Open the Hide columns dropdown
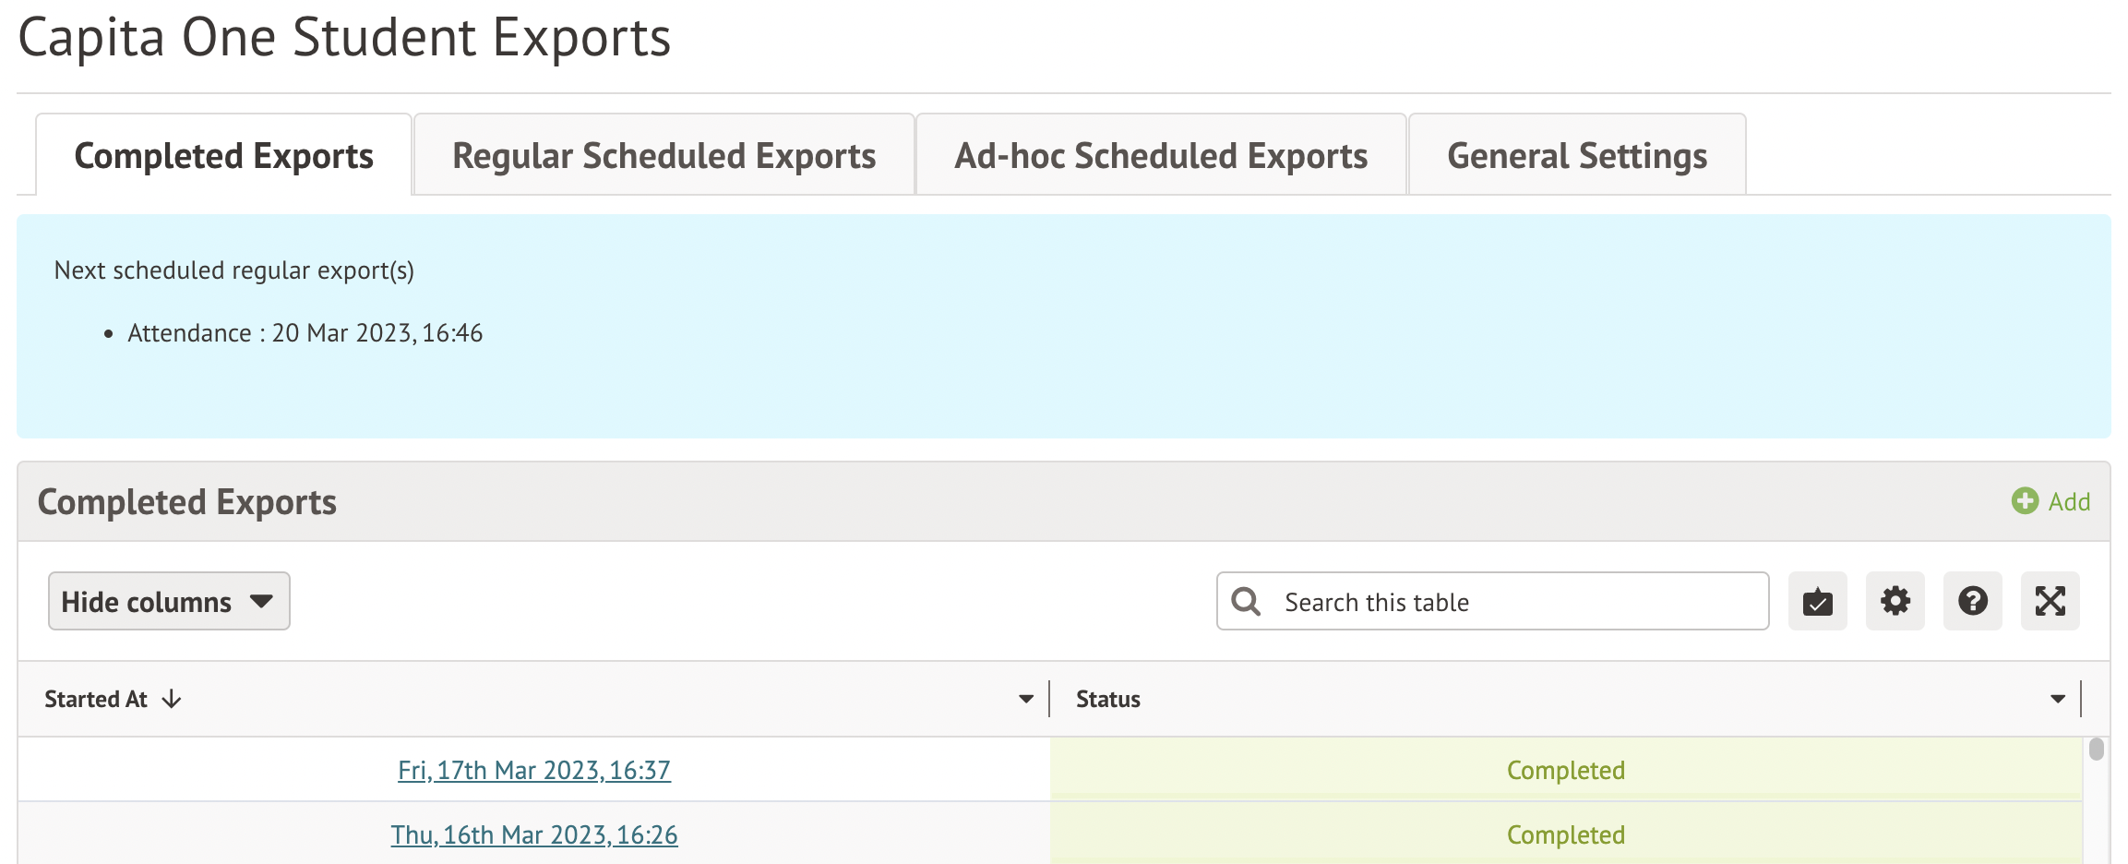 (169, 602)
